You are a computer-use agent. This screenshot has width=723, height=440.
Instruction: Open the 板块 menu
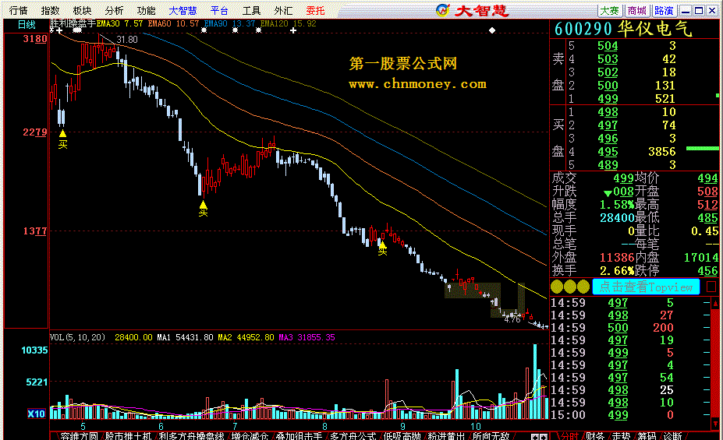click(82, 11)
